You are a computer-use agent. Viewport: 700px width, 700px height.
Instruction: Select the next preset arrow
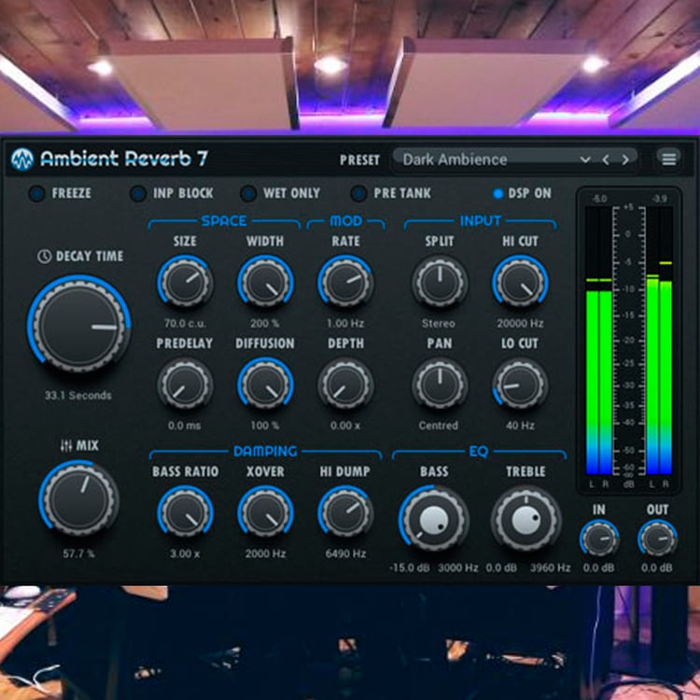click(x=625, y=160)
